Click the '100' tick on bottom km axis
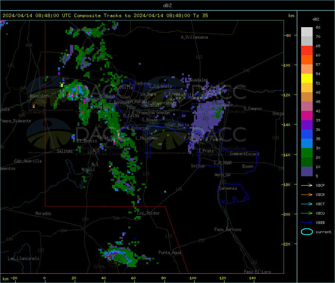 [x=193, y=278]
